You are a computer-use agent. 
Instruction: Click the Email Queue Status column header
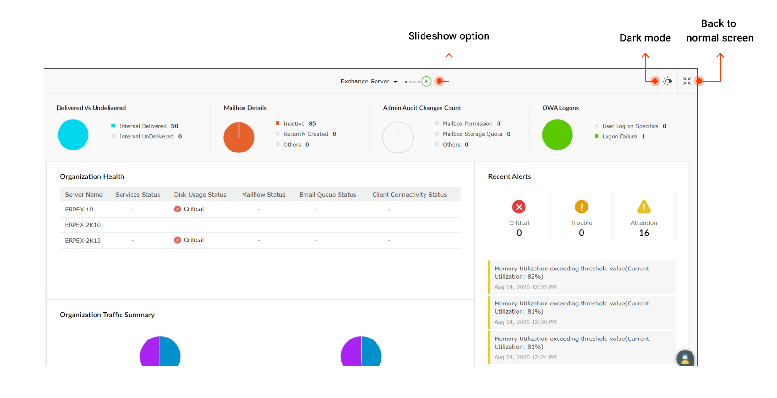pyautogui.click(x=328, y=195)
